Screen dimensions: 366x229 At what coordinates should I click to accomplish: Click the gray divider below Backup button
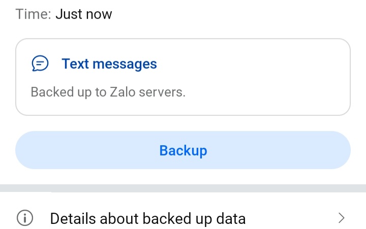pos(183,188)
